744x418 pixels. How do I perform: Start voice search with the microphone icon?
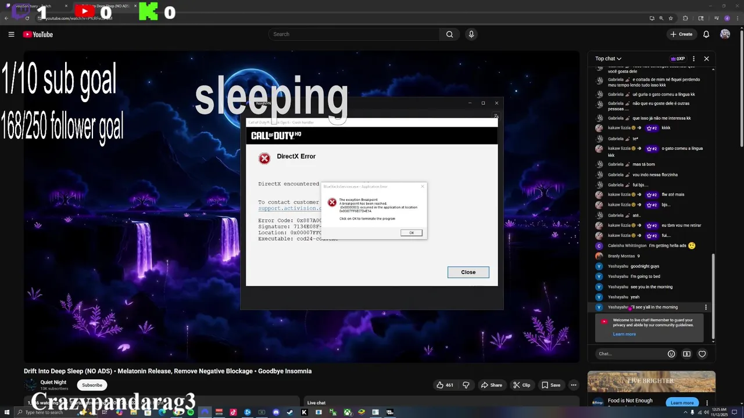471,34
